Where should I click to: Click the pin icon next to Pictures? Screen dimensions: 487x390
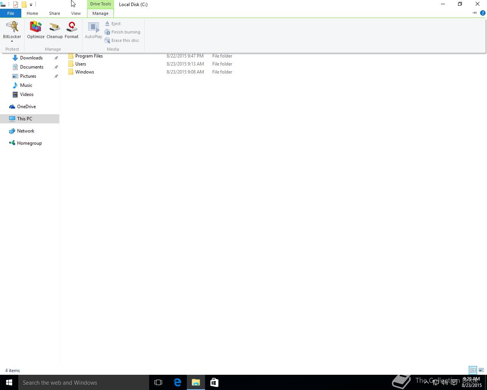tap(56, 76)
